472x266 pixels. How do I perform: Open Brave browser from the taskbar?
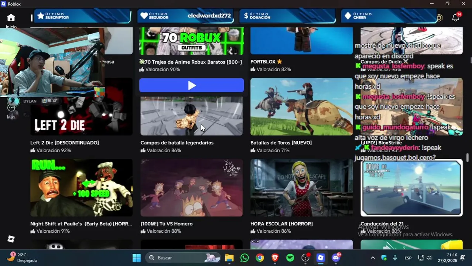pos(275,258)
